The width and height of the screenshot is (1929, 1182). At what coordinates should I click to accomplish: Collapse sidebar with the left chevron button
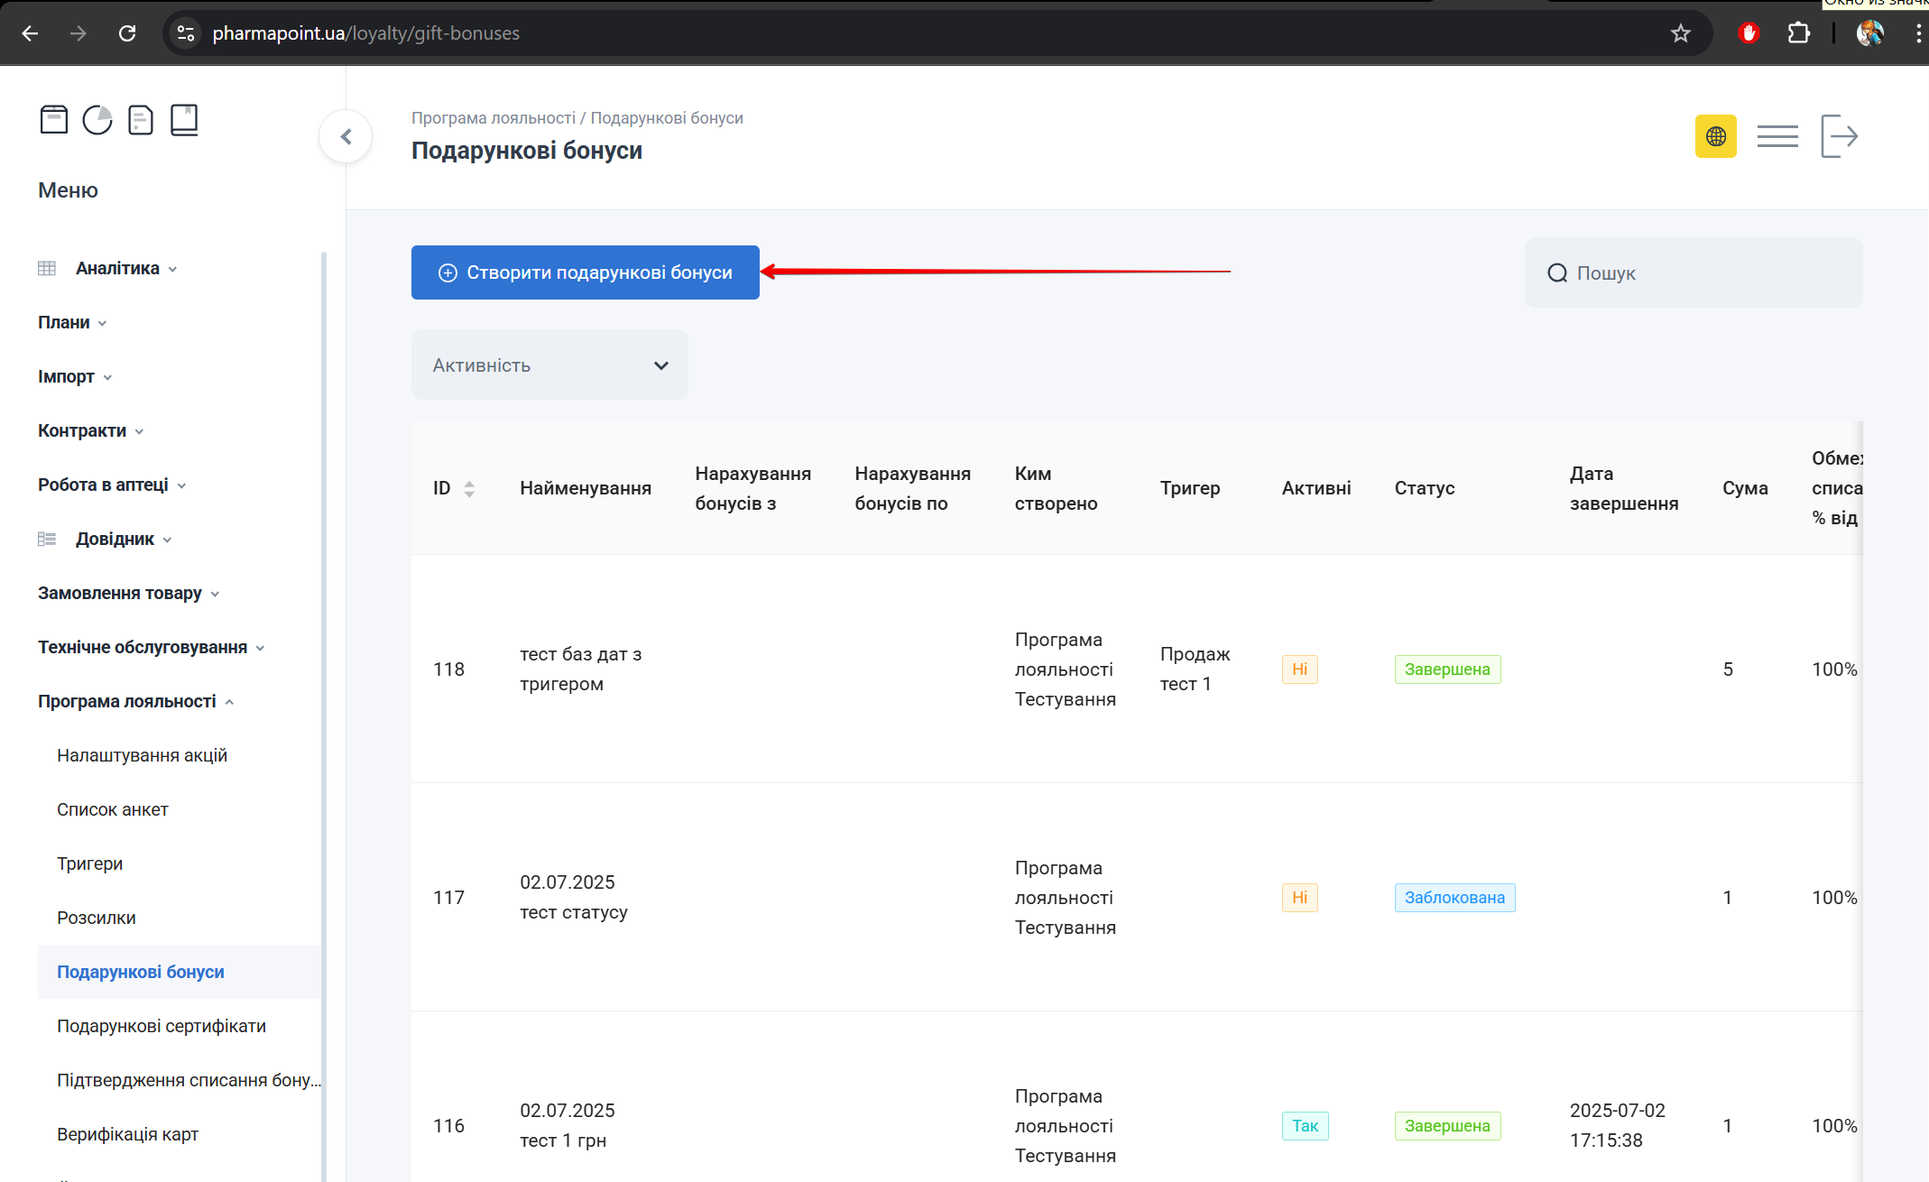click(x=346, y=137)
